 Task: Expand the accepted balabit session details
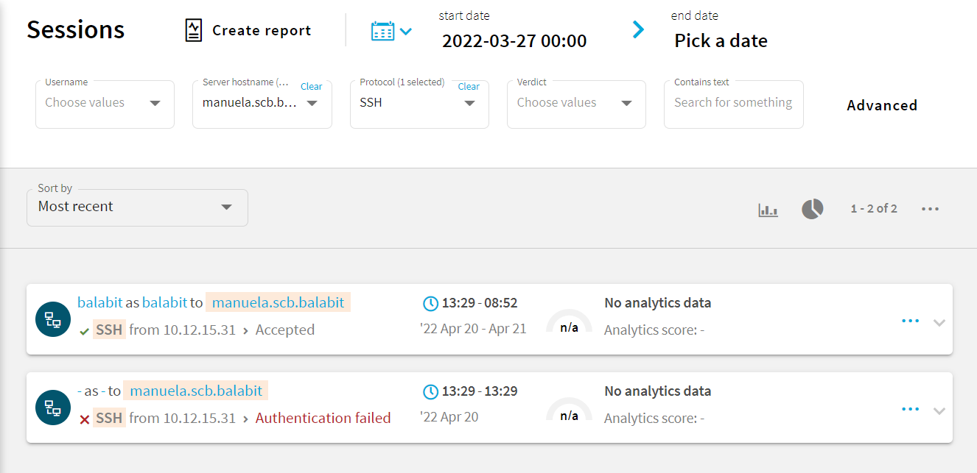tap(939, 322)
